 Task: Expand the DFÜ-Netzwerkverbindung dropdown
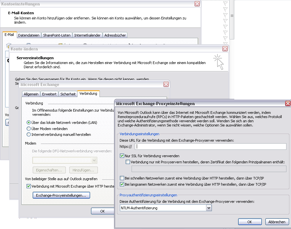(x=94, y=160)
